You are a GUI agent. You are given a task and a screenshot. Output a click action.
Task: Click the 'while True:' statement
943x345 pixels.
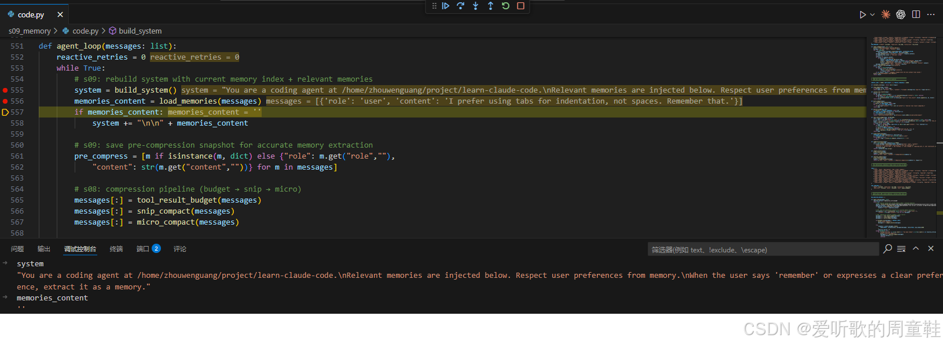pyautogui.click(x=81, y=68)
